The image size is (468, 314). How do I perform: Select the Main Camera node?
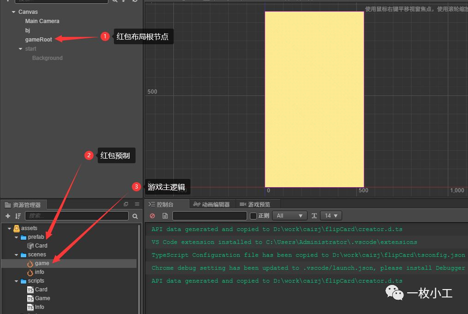pos(42,21)
